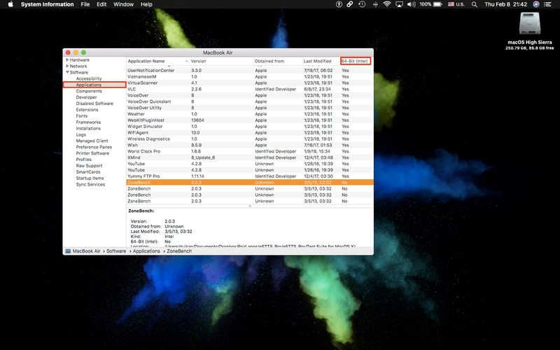
Task: Click the MacBook Air path bar icon
Action: click(68, 251)
